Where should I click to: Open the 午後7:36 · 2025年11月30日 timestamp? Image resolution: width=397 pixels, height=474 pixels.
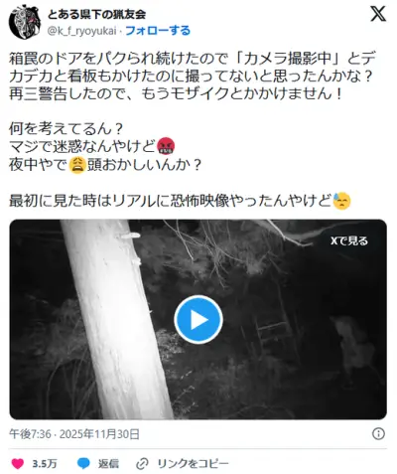[74, 433]
